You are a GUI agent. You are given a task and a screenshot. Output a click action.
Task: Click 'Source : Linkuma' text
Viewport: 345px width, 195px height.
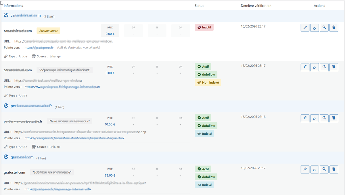click(x=46, y=147)
